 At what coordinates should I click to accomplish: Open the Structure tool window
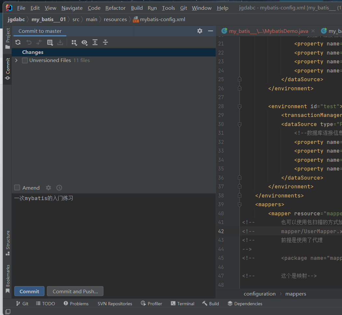(7, 243)
